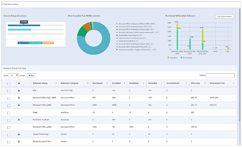Click legend entry Microsoft SQL Server 2005 Compact Edition
Screen dimensions: 242x147
click(x=137, y=33)
